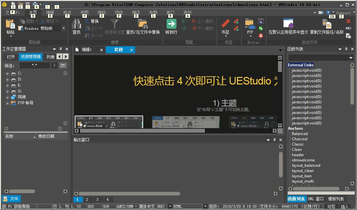Click the 下一更改 navigation arrow icon

pos(195,28)
